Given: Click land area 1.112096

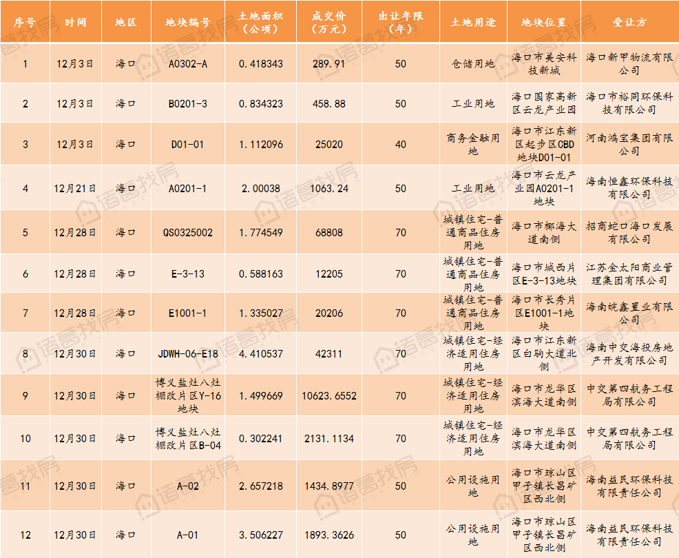Looking at the screenshot, I should [x=261, y=144].
